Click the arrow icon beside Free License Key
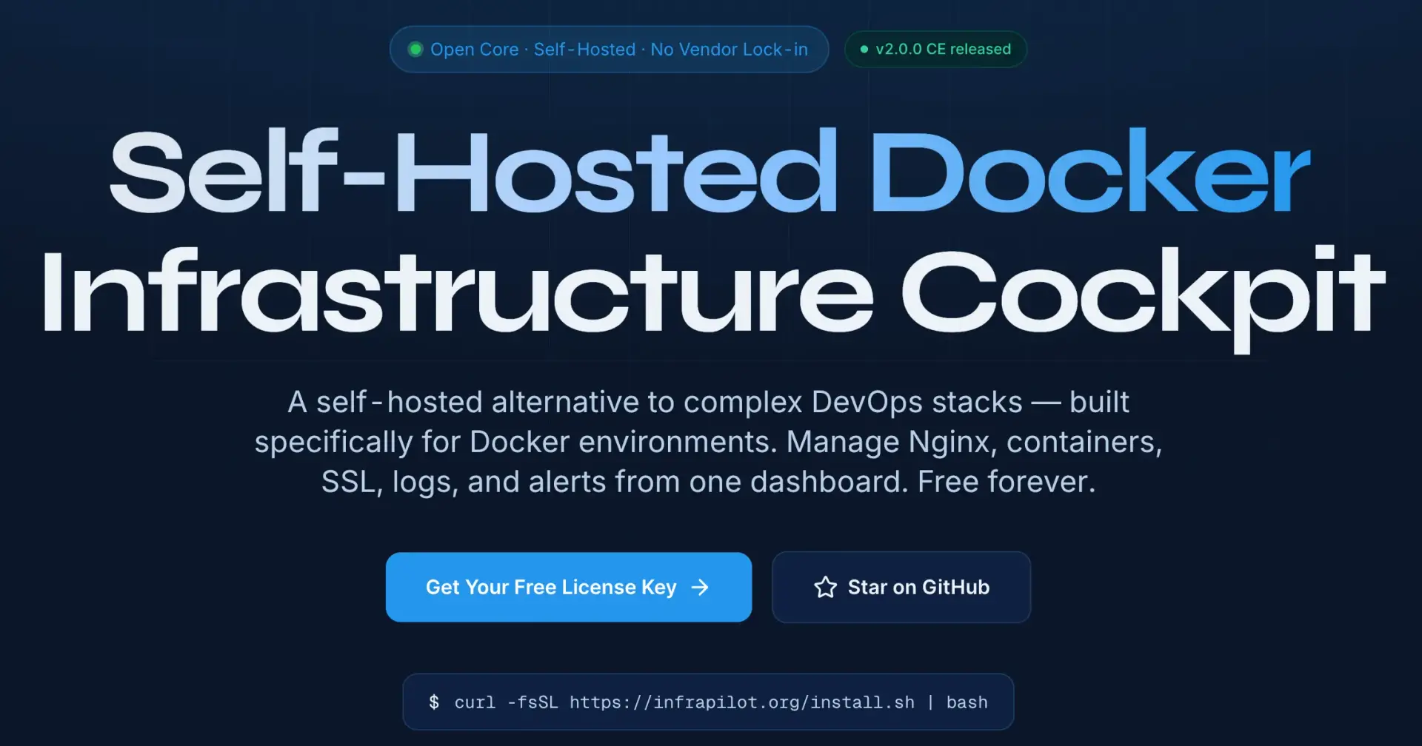Screen dimensions: 1422x746 (x=700, y=587)
